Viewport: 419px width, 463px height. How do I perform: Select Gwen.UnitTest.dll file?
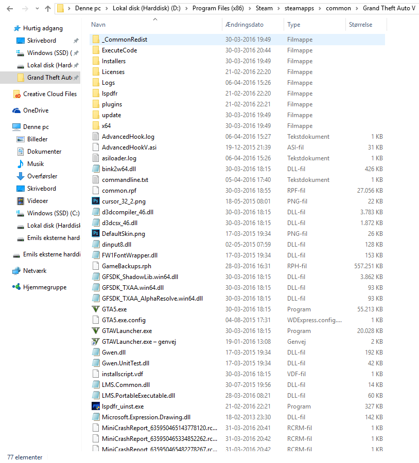tap(126, 363)
